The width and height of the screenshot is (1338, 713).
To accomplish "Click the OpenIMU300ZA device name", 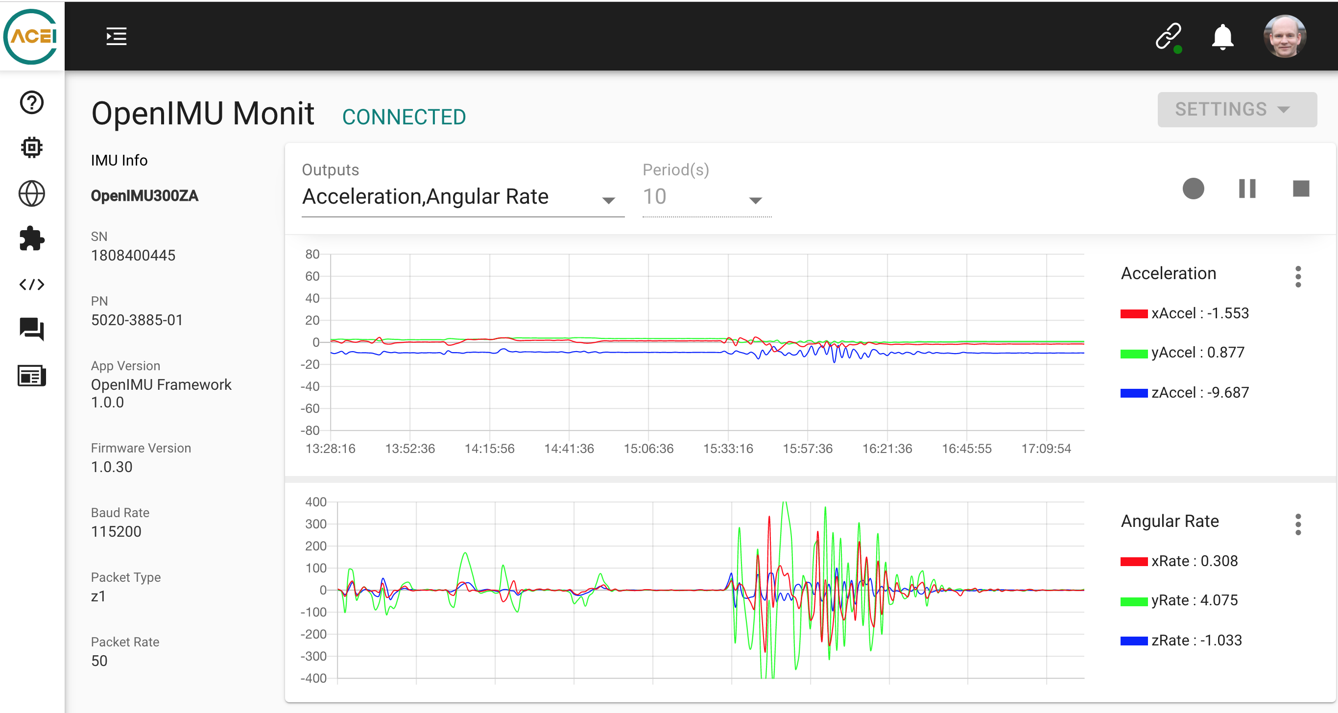I will click(x=144, y=196).
